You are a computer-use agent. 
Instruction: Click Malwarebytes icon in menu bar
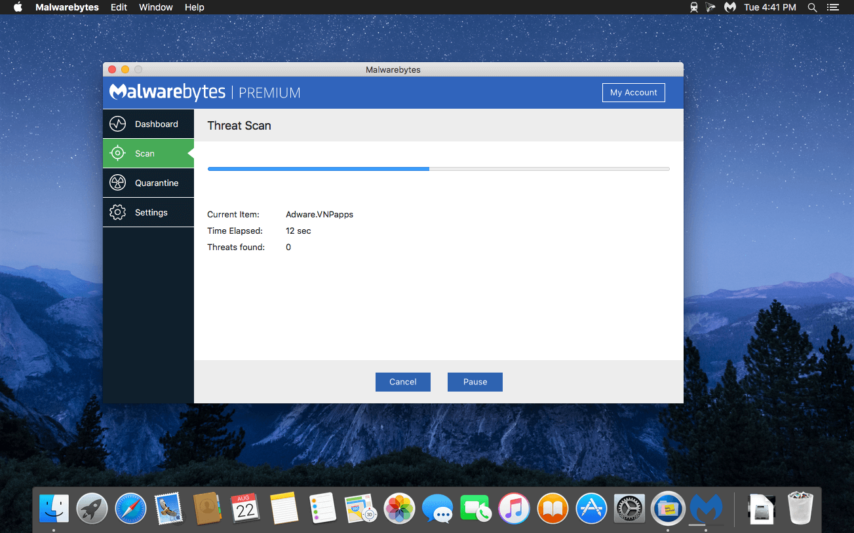pos(729,7)
